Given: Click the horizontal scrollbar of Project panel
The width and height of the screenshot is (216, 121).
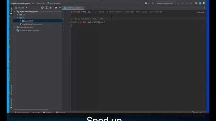Looking at the screenshot, I should 31,110.
